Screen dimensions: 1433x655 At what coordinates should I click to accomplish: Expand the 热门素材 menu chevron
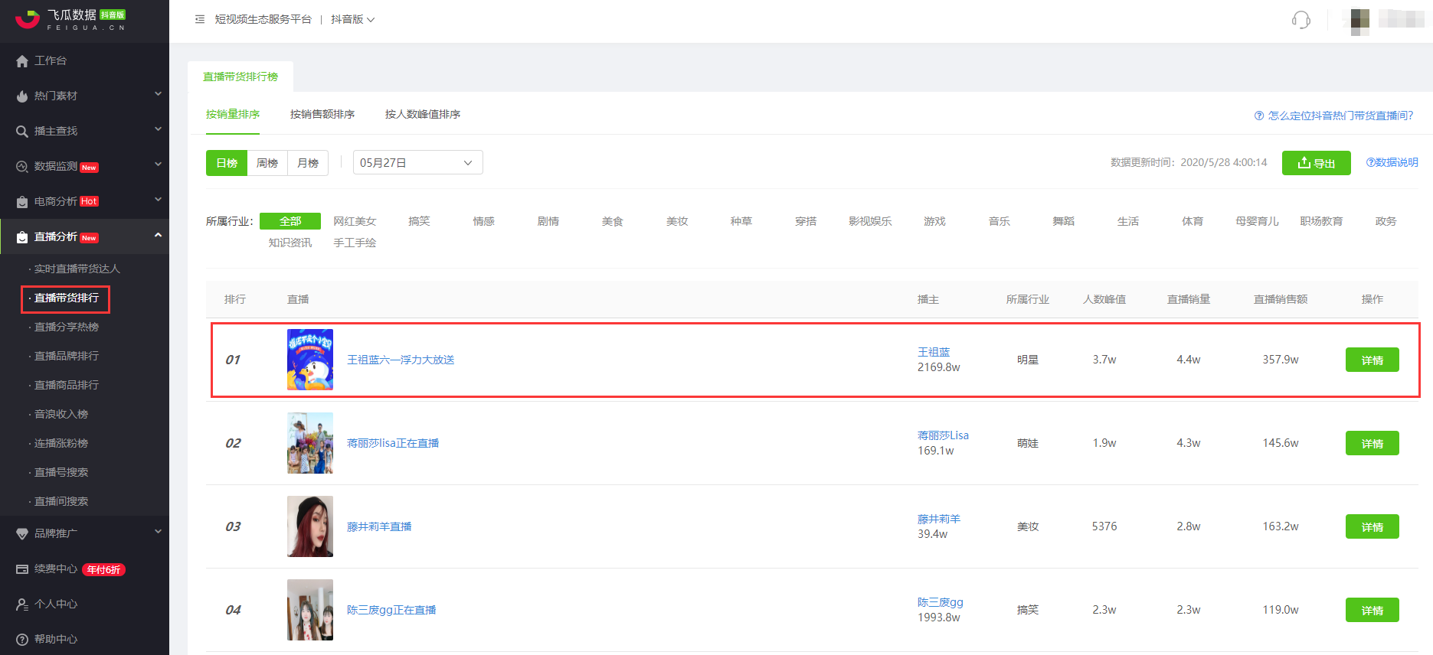point(158,94)
